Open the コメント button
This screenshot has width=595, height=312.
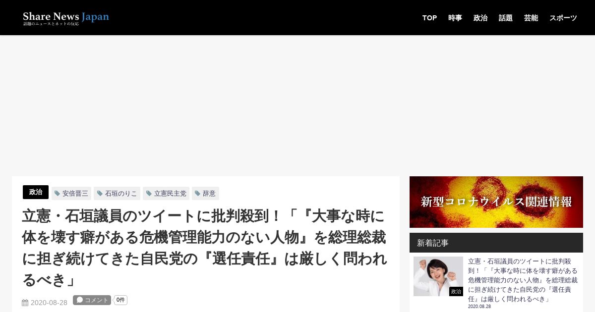pos(92,300)
